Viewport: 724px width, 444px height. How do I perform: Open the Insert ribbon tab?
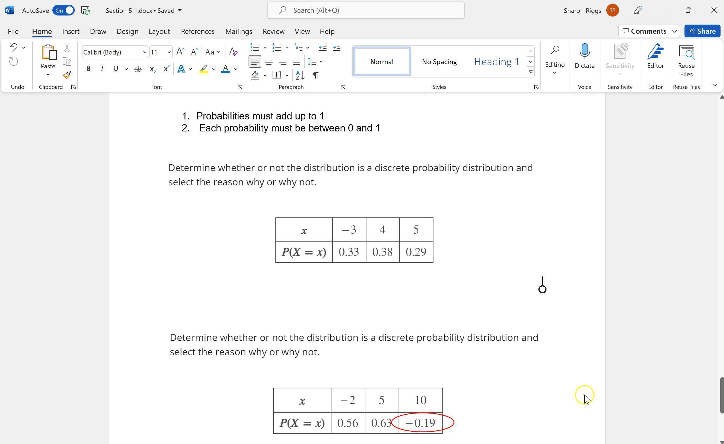click(x=70, y=31)
